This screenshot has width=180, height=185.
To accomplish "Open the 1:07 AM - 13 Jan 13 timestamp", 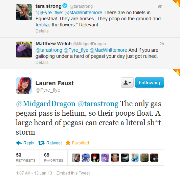I will pos(34,173).
